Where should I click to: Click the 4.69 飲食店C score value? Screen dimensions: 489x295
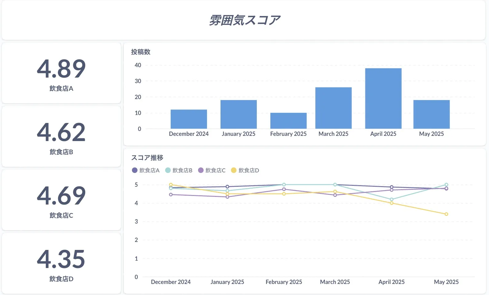[61, 196]
